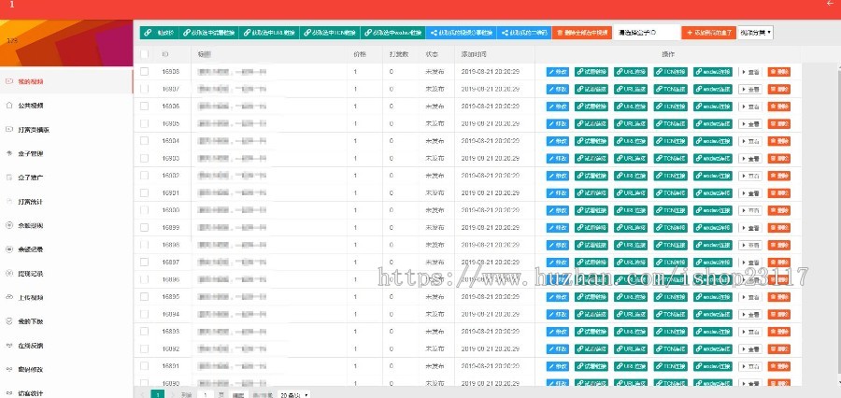Click the 未发布 status in row 16896
Image resolution: width=841 pixels, height=398 pixels.
click(435, 279)
